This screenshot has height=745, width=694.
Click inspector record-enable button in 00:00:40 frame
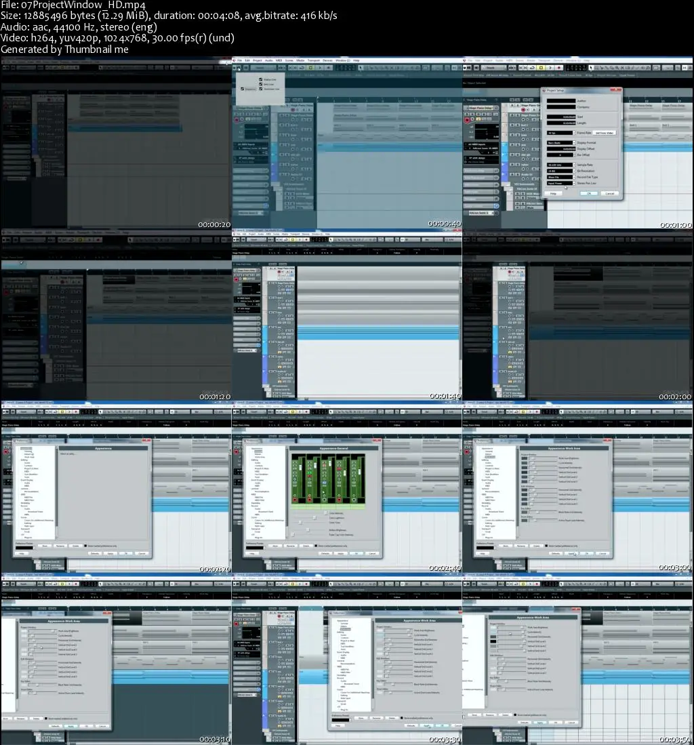coord(237,120)
